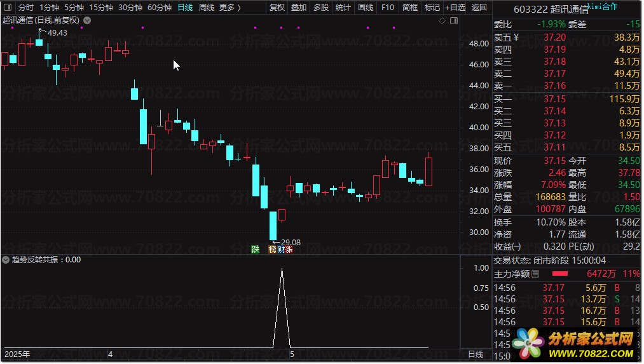Click the blue 财 marker below the chart
The height and width of the screenshot is (364, 644).
pos(280,249)
